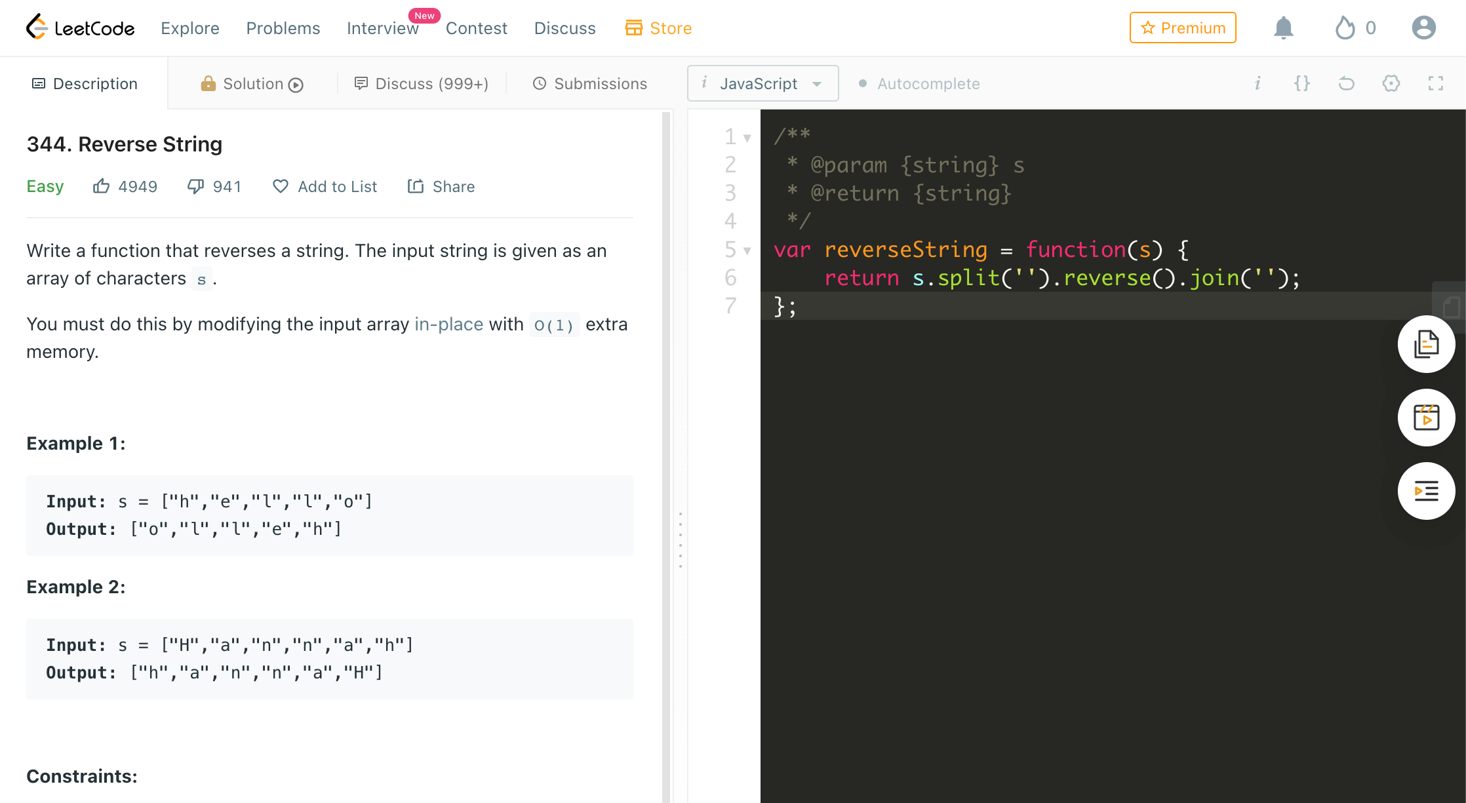Click the Solution video play icon
1466x803 pixels.
click(296, 85)
